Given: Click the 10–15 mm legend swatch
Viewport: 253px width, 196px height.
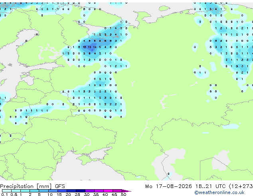Looking at the screenshot, I should point(53,191).
